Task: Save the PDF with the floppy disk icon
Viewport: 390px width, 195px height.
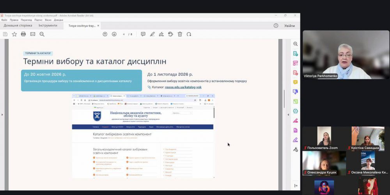Action: [5, 34]
